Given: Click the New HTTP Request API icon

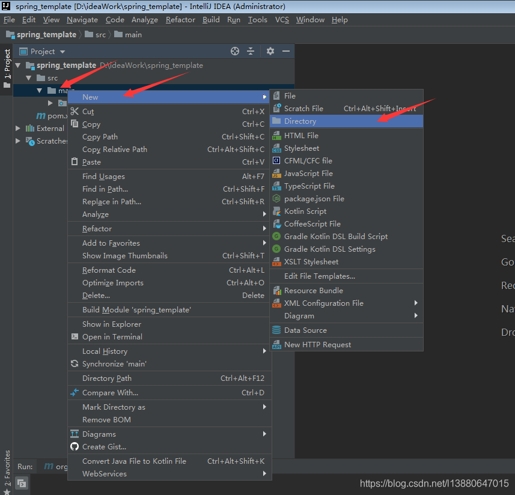Looking at the screenshot, I should pos(277,344).
